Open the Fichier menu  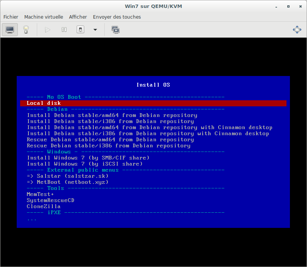pos(11,17)
